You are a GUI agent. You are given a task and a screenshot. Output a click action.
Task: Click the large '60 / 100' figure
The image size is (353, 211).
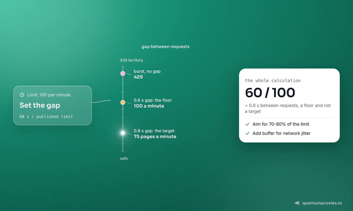coord(270,93)
